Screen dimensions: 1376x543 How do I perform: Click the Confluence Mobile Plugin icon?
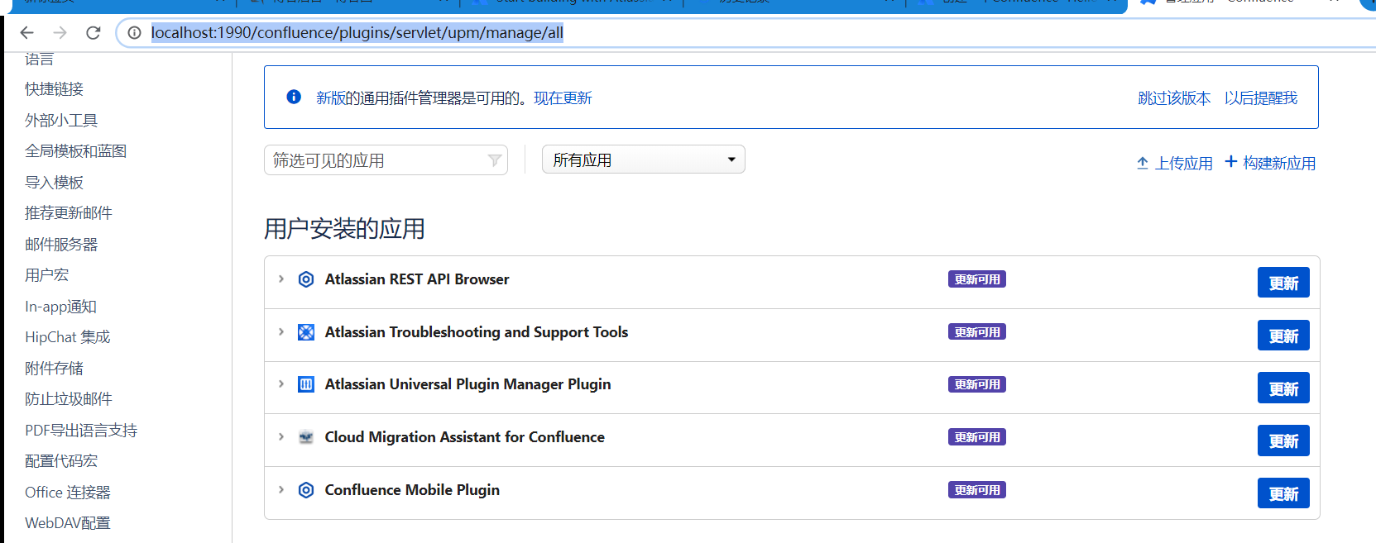pyautogui.click(x=306, y=490)
